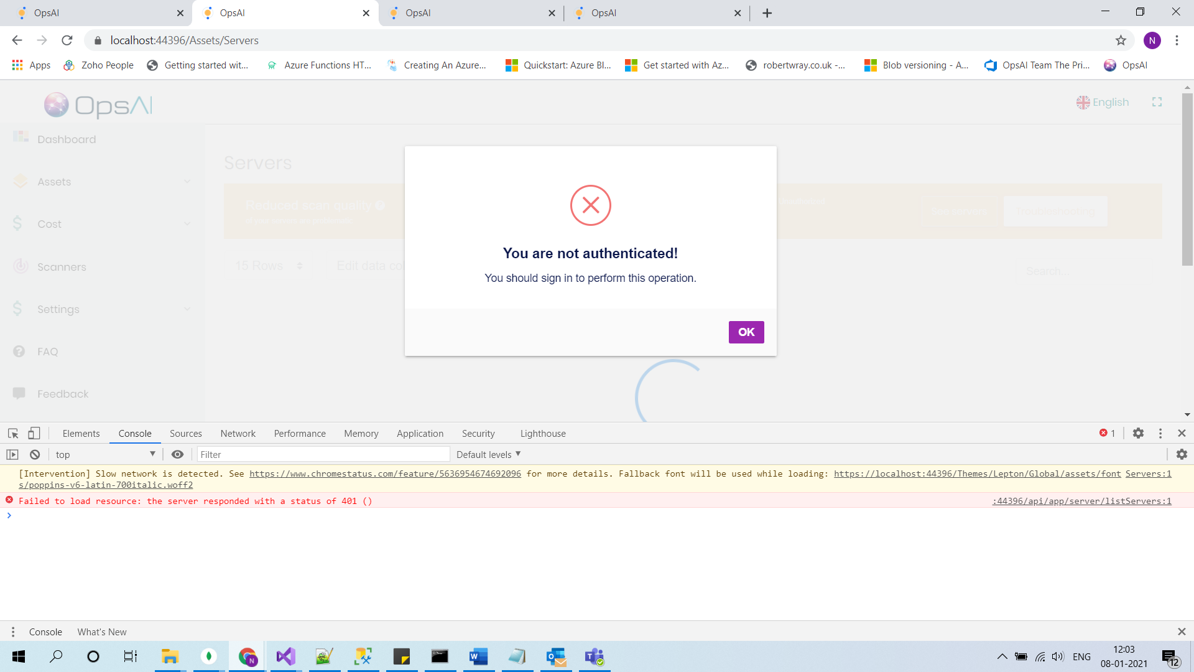Open the top JavaScript context dropdown
The image size is (1194, 672).
104,455
